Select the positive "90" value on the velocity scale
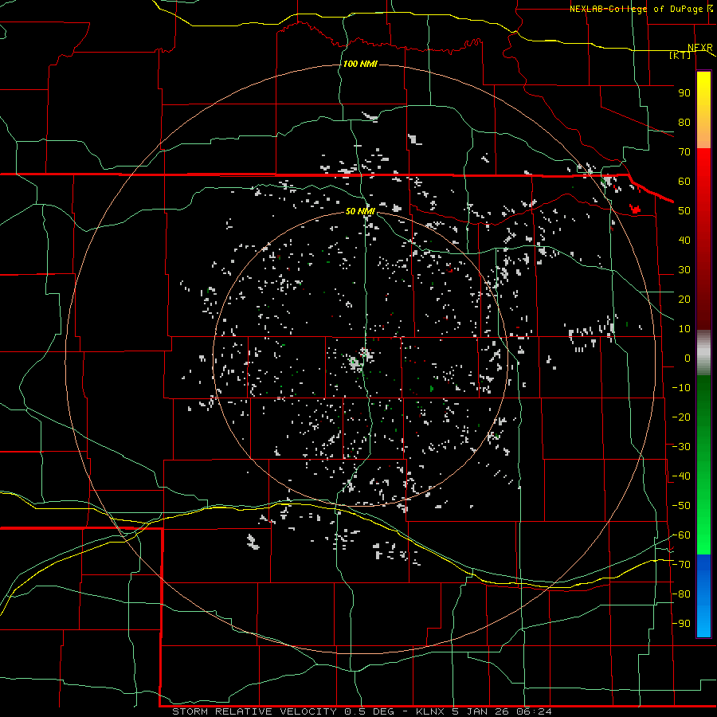The width and height of the screenshot is (717, 717). coord(684,93)
